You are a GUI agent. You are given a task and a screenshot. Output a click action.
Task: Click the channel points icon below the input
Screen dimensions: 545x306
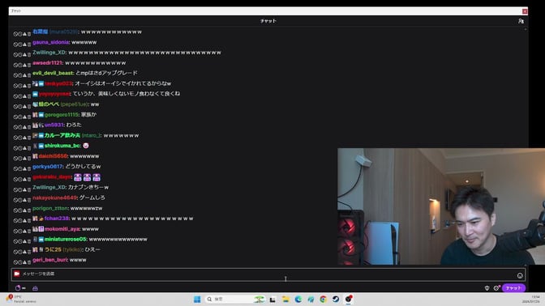18,288
